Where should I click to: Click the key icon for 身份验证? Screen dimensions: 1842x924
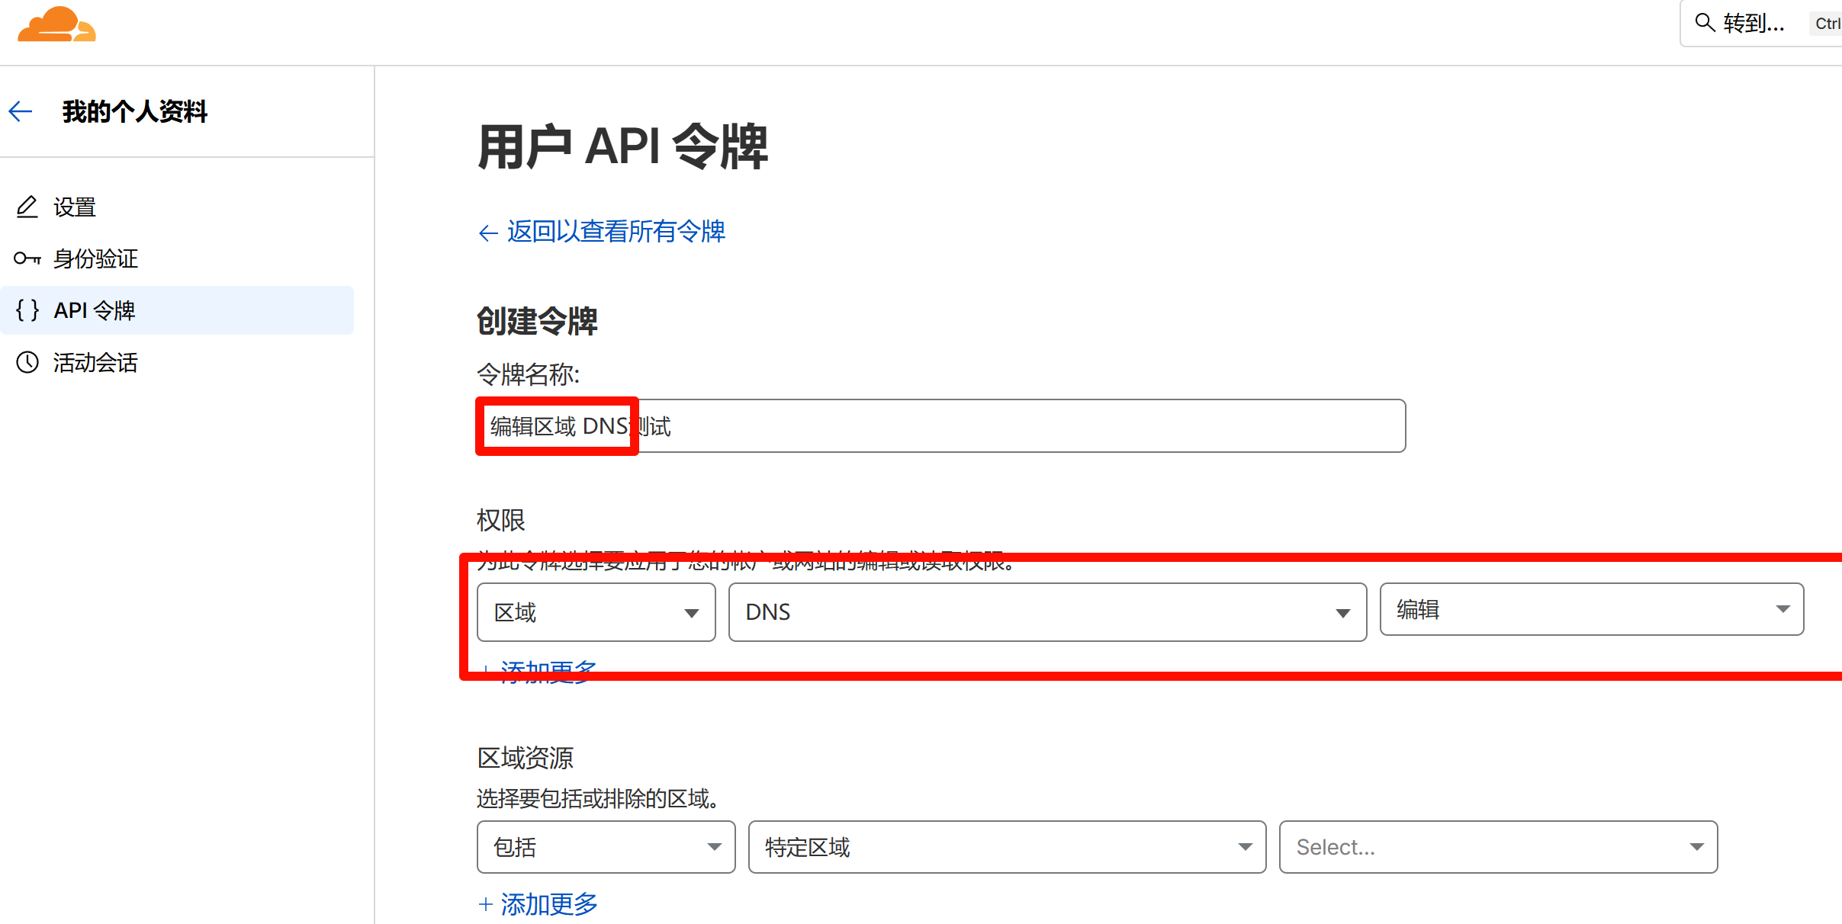[27, 258]
